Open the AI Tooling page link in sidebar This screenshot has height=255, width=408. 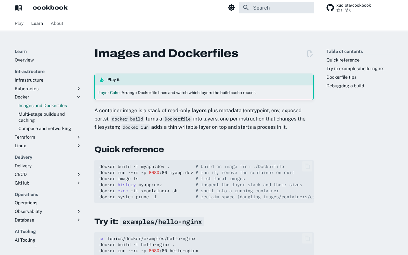(25, 240)
